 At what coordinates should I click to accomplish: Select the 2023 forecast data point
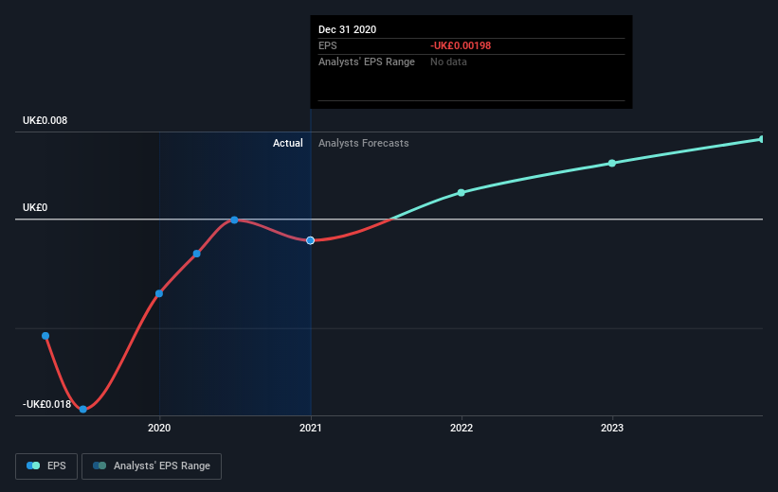pyautogui.click(x=612, y=163)
